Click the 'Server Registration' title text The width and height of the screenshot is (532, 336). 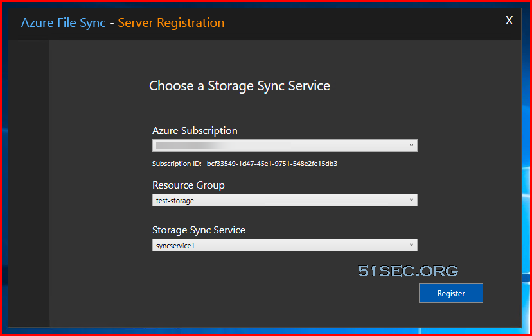(x=171, y=23)
